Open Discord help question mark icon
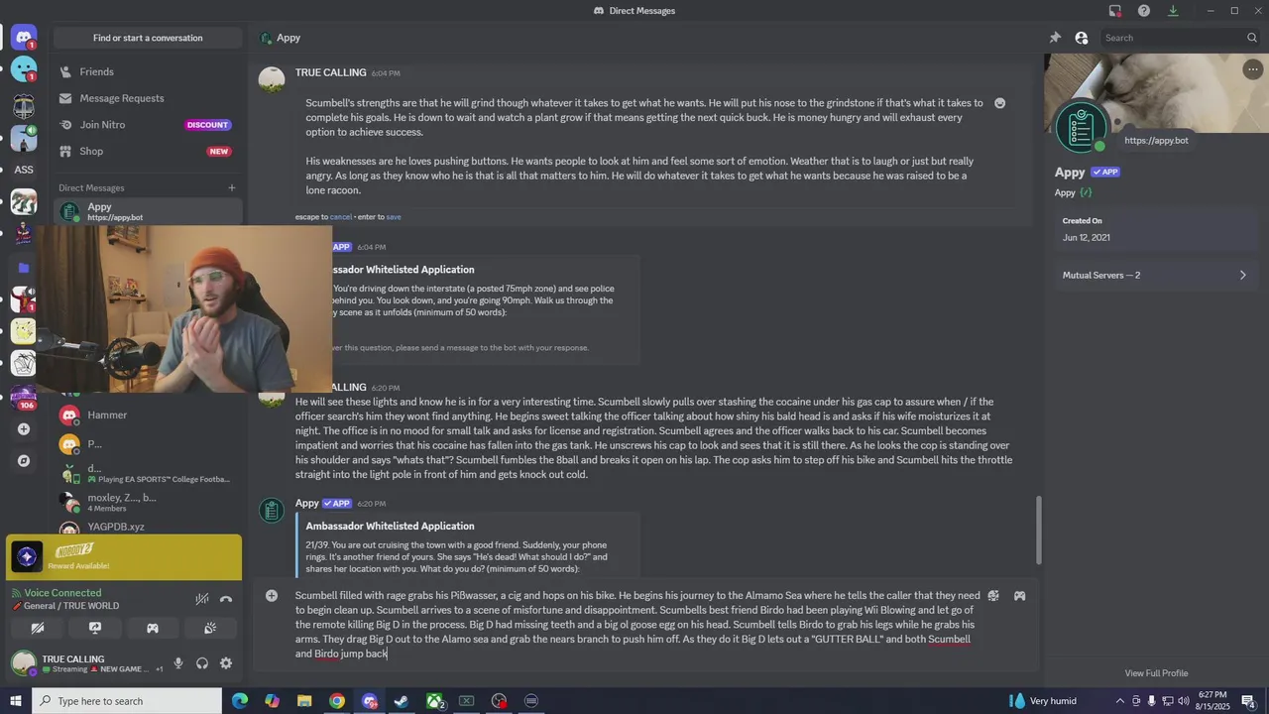 point(1144,11)
